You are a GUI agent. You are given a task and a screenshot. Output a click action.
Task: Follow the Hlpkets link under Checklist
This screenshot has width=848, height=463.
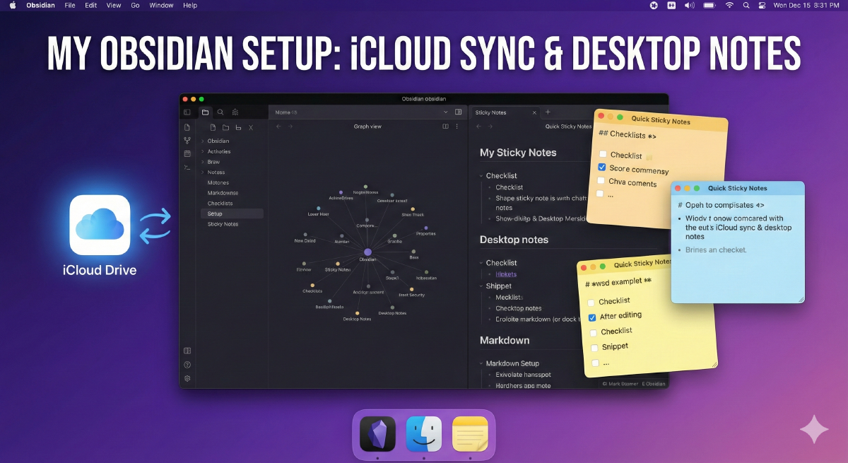coord(507,274)
